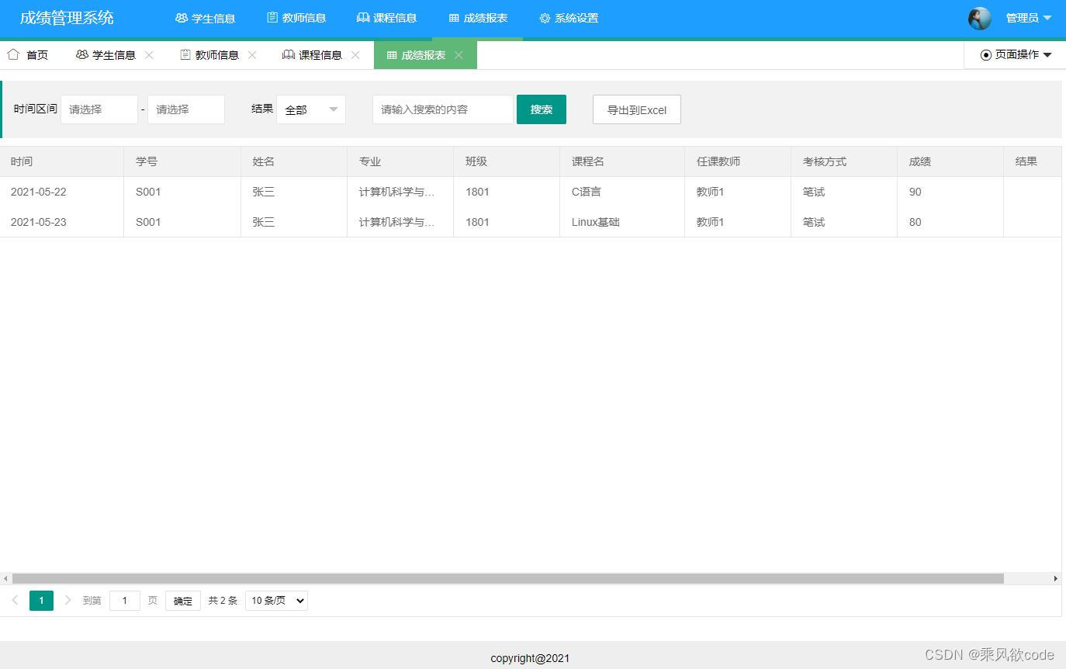The height and width of the screenshot is (669, 1066).
Task: Open the 学生信息 section via its icon
Action: click(x=181, y=18)
